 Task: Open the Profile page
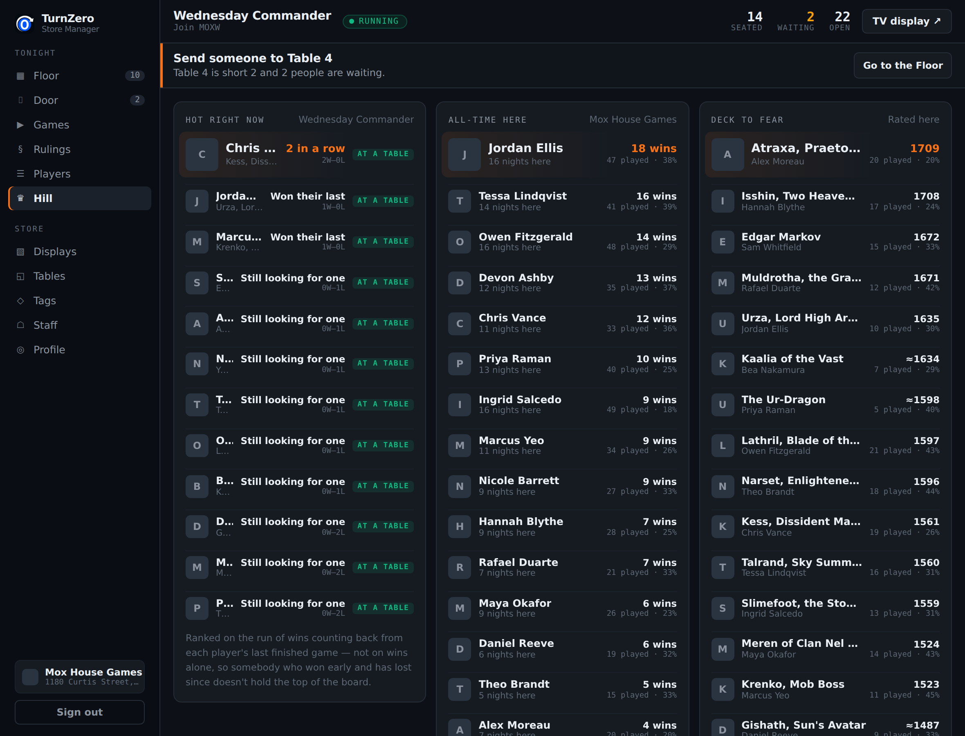[x=80, y=350]
